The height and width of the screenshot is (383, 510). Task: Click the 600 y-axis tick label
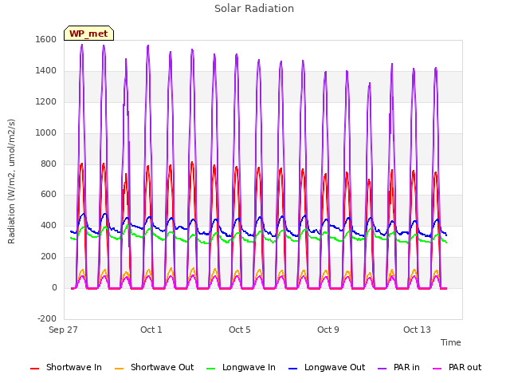tap(49, 195)
